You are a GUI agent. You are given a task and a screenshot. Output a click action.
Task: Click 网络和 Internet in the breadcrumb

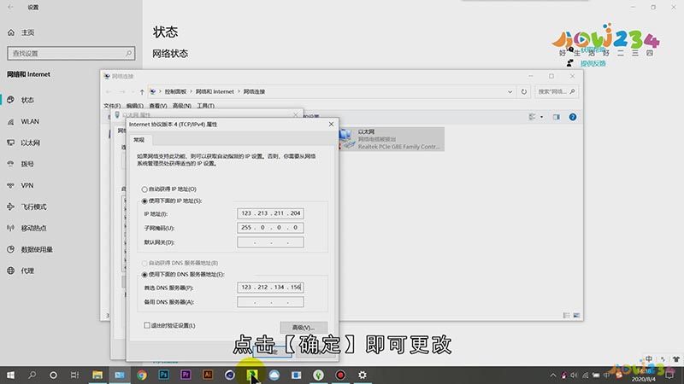point(215,92)
